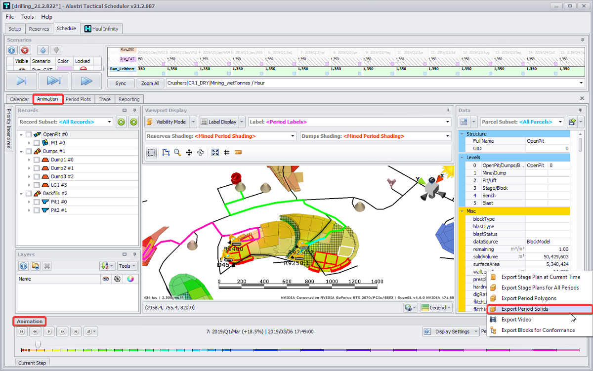This screenshot has height=371, width=593.
Task: Open the Legend dropdown in viewport
Action: [436, 308]
